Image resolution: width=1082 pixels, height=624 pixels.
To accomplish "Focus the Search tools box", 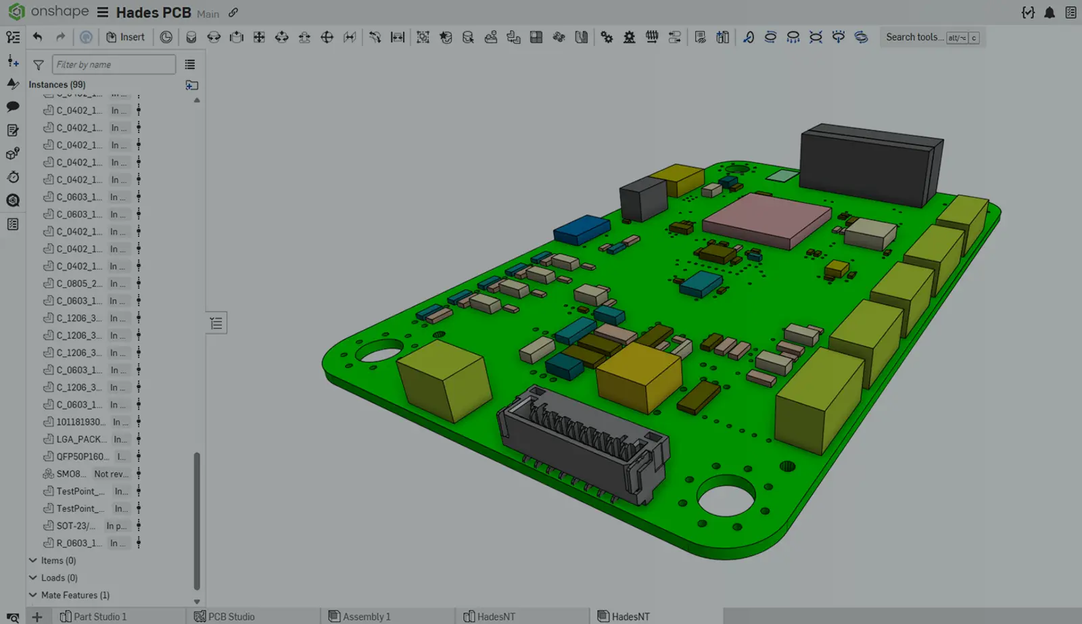I will click(933, 37).
